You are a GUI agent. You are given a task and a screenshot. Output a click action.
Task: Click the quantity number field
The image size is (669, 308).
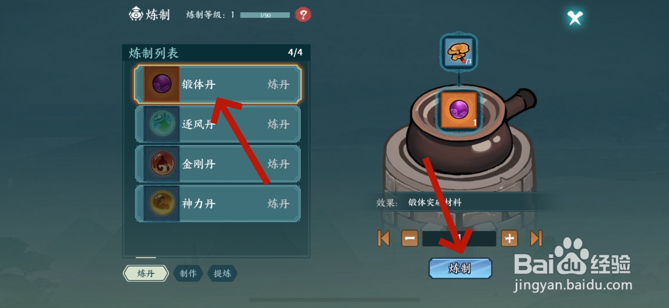tap(459, 238)
